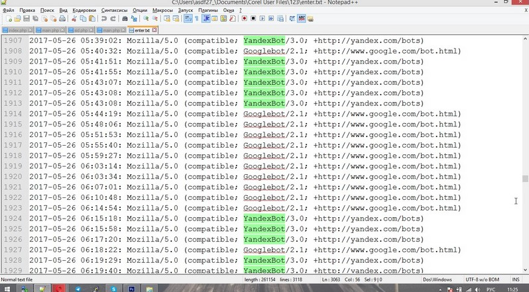Image resolution: width=529 pixels, height=292 pixels.
Task: Click the Zoom in toolbar icon
Action: 147,19
